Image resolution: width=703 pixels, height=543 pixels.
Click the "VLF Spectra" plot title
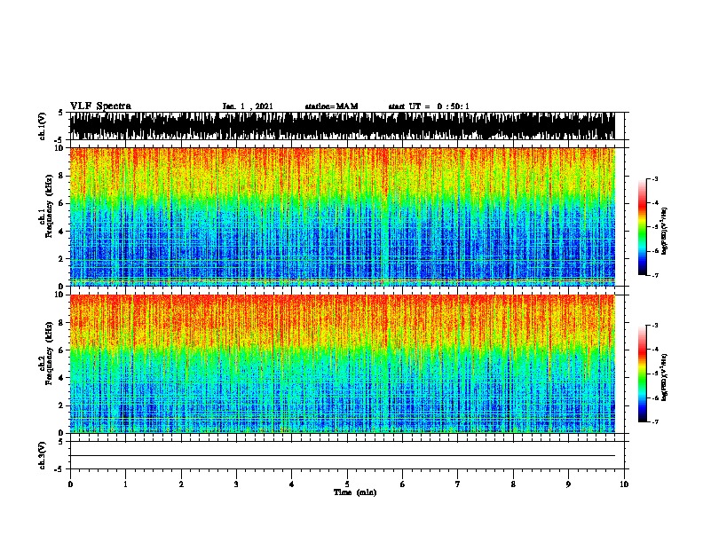coord(100,106)
